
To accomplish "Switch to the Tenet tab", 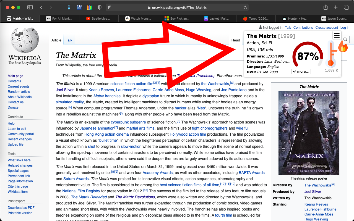I will point(256,19).
